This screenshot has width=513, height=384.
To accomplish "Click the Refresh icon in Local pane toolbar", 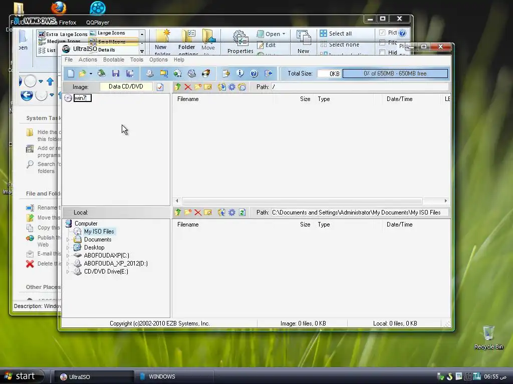I will [242, 212].
